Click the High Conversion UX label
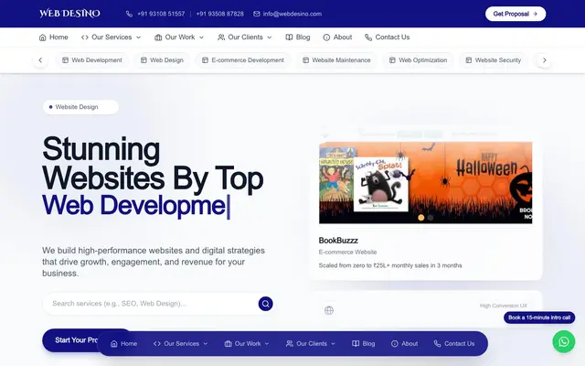This screenshot has width=585, height=366. click(x=504, y=306)
